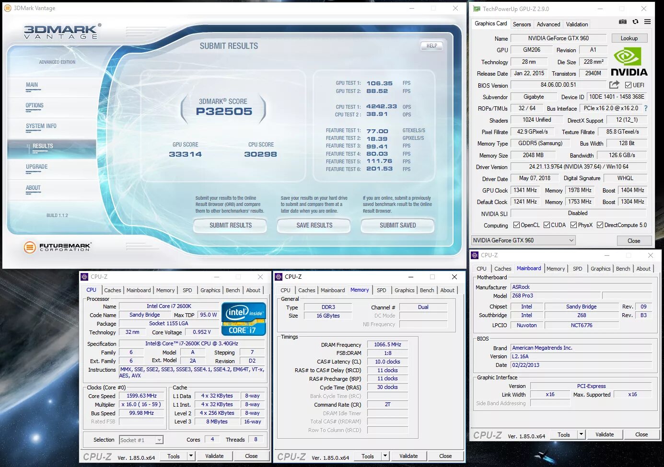Switch to the Advanced tab in GPU-Z
664x467 pixels.
(548, 24)
